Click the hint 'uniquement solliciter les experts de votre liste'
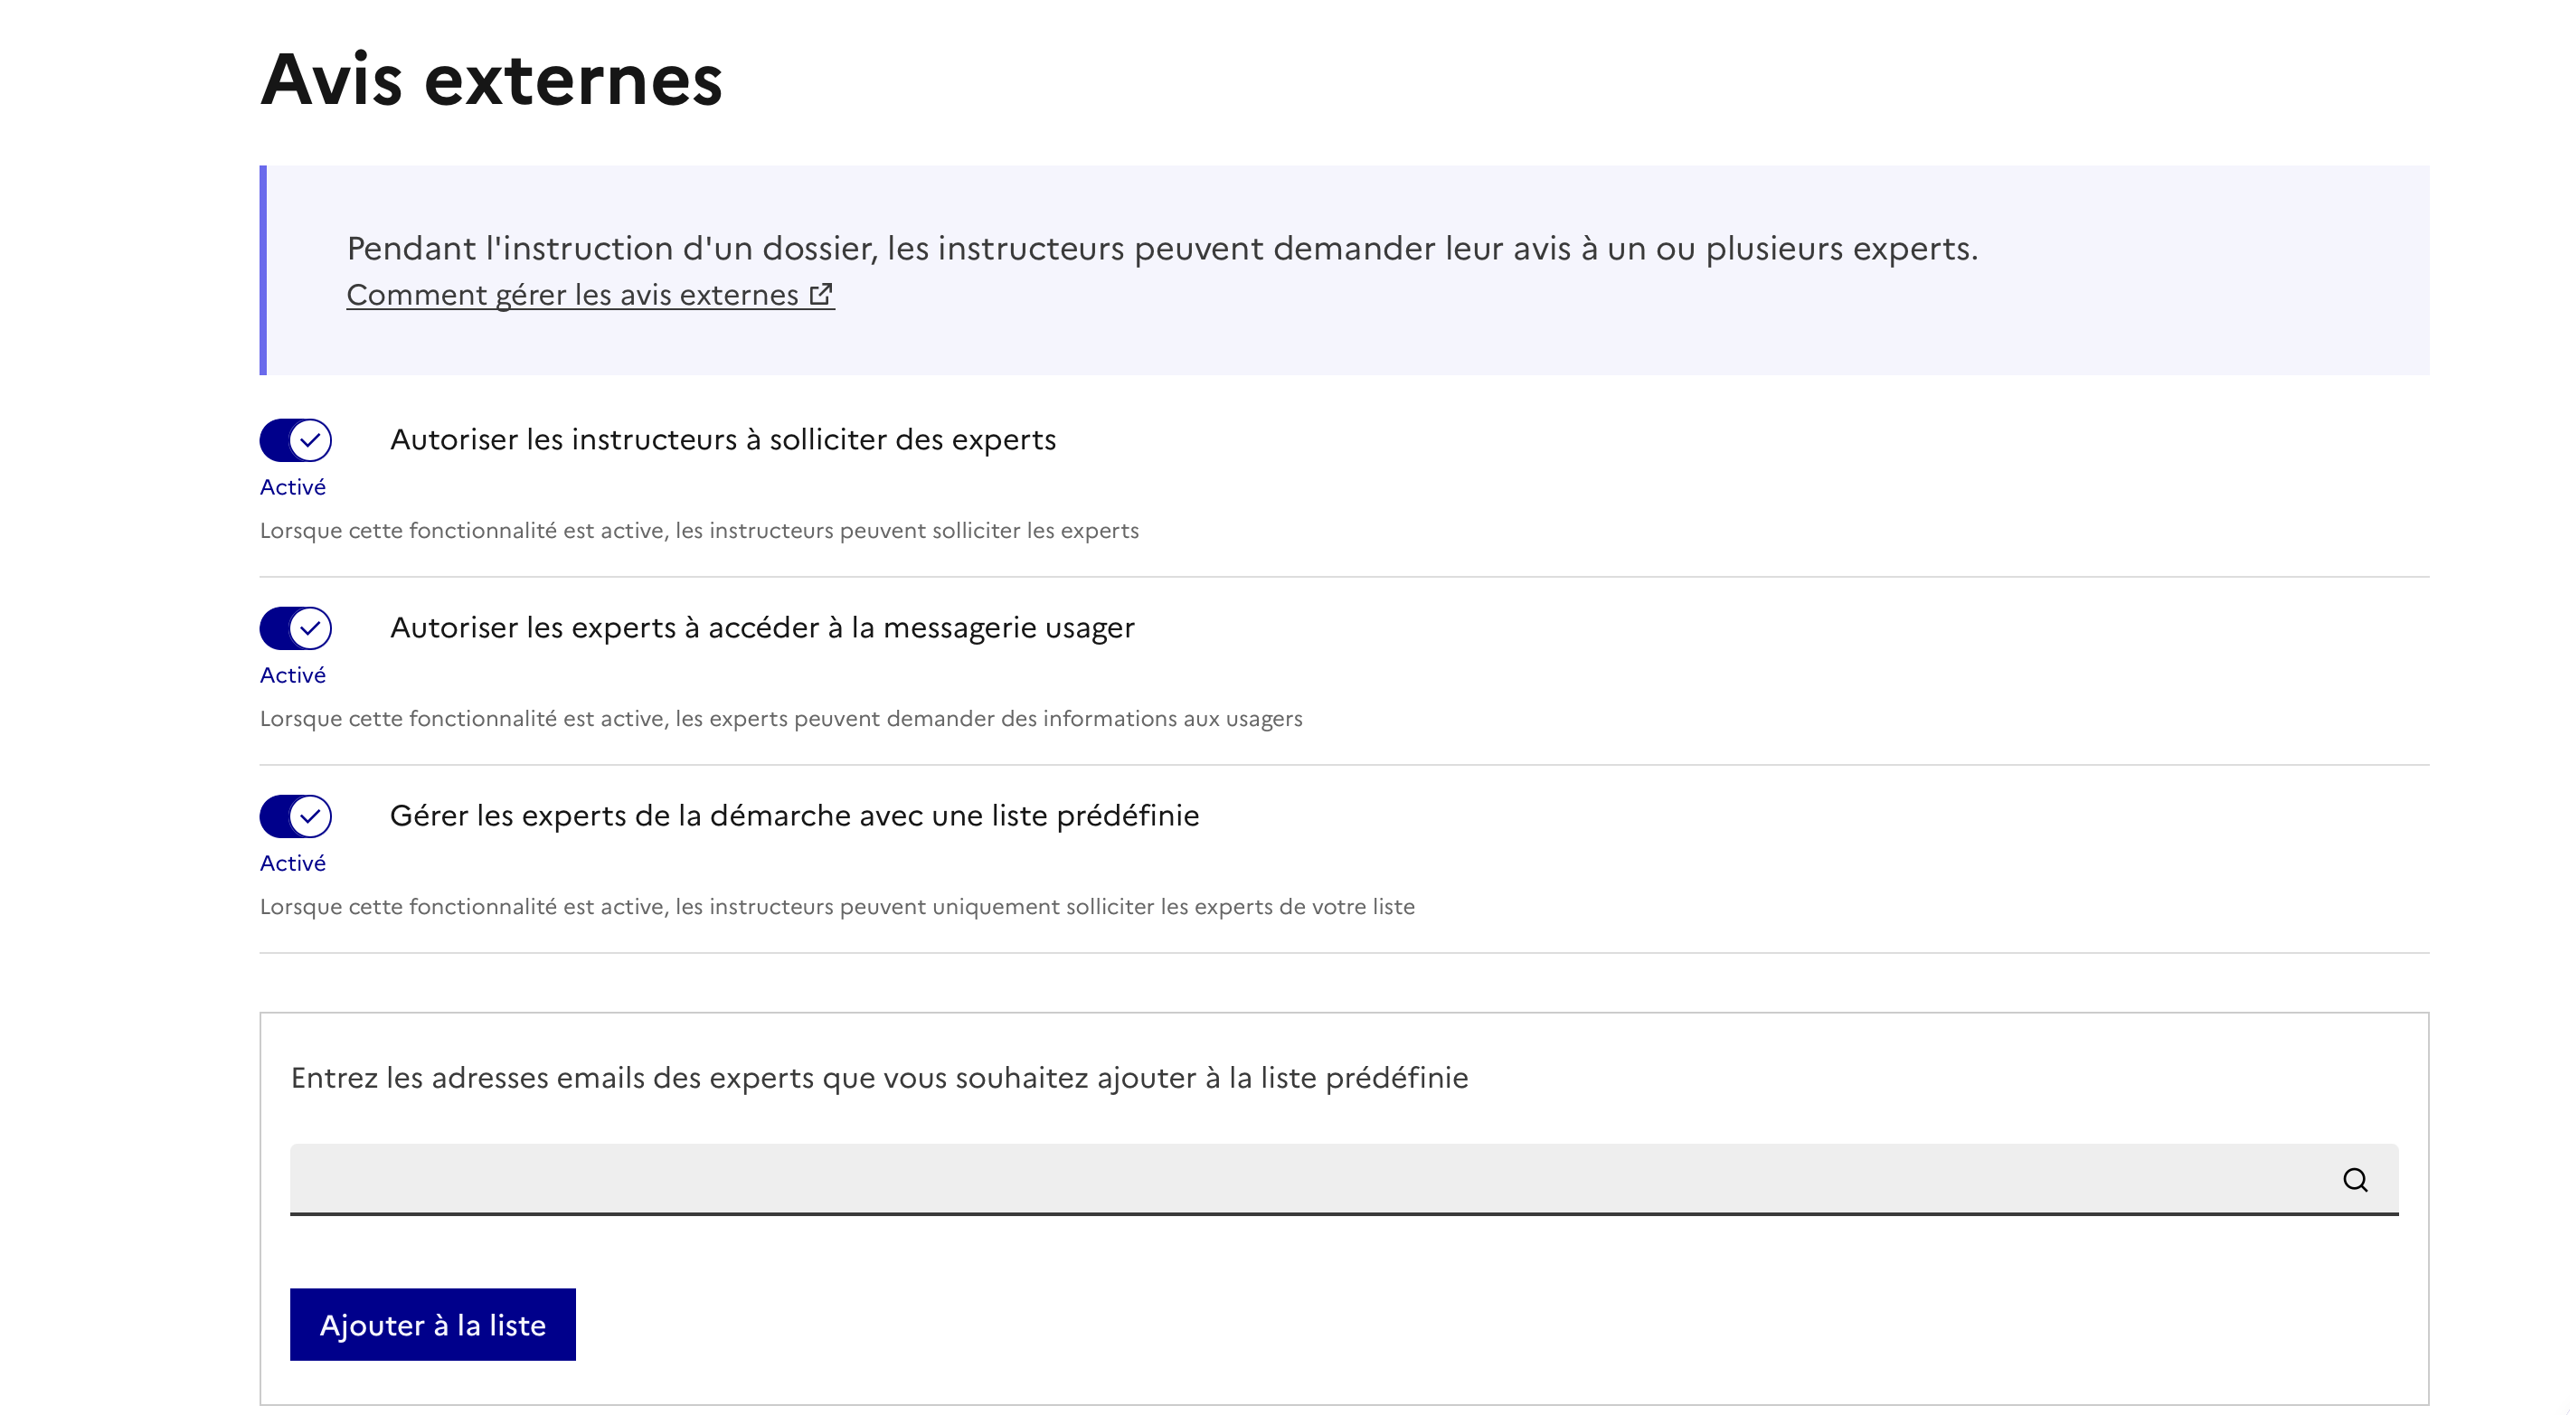The image size is (2570, 1415). pos(836,907)
